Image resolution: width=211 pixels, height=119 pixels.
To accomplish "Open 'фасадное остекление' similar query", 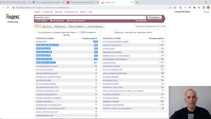I will click(112, 52).
